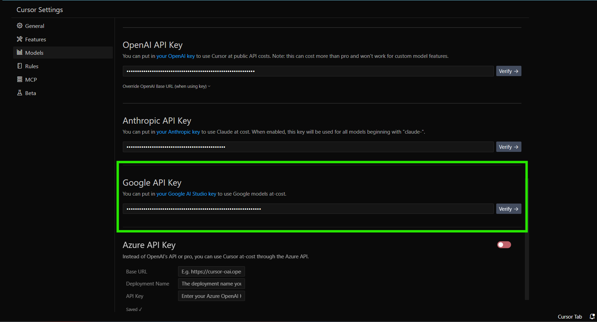Click the Models chart icon

20,52
